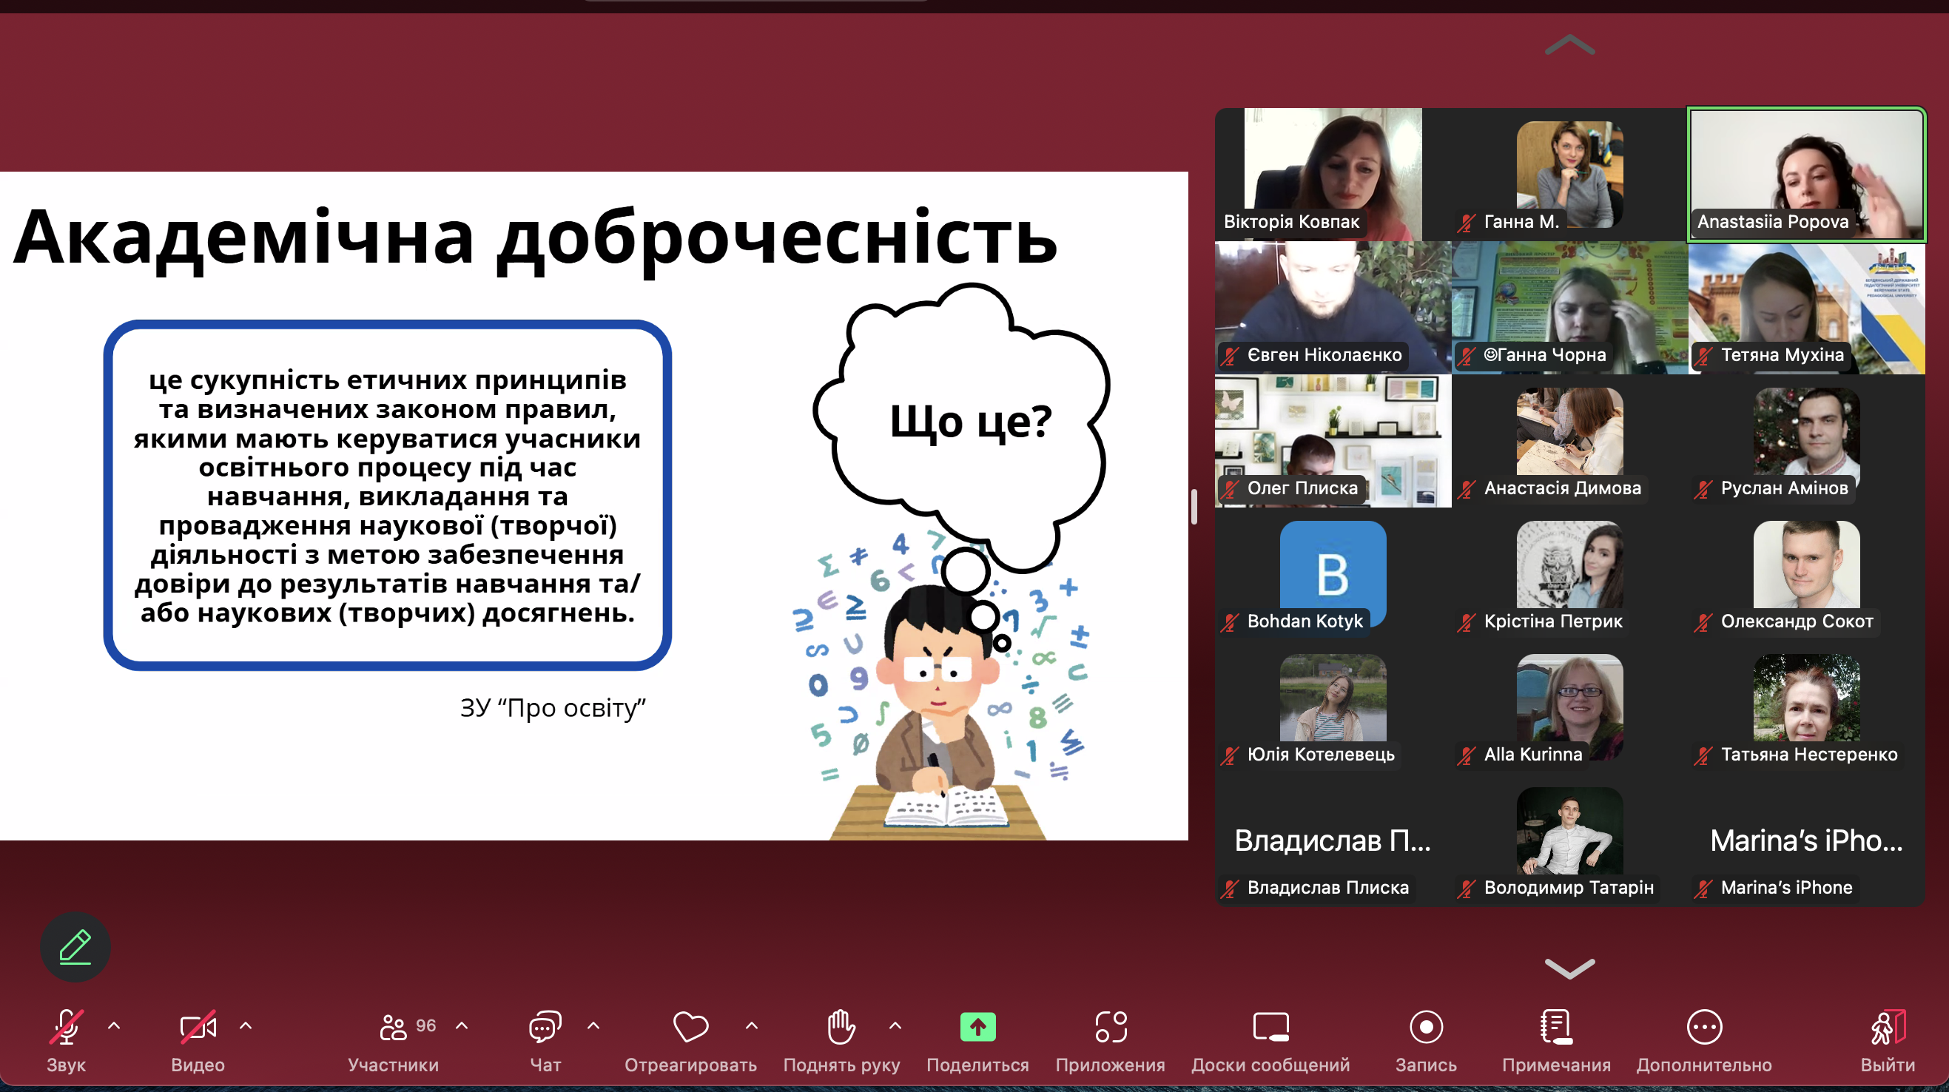Screen dimensions: 1949x1092
Task: Open the Чат chat panel
Action: point(545,1028)
